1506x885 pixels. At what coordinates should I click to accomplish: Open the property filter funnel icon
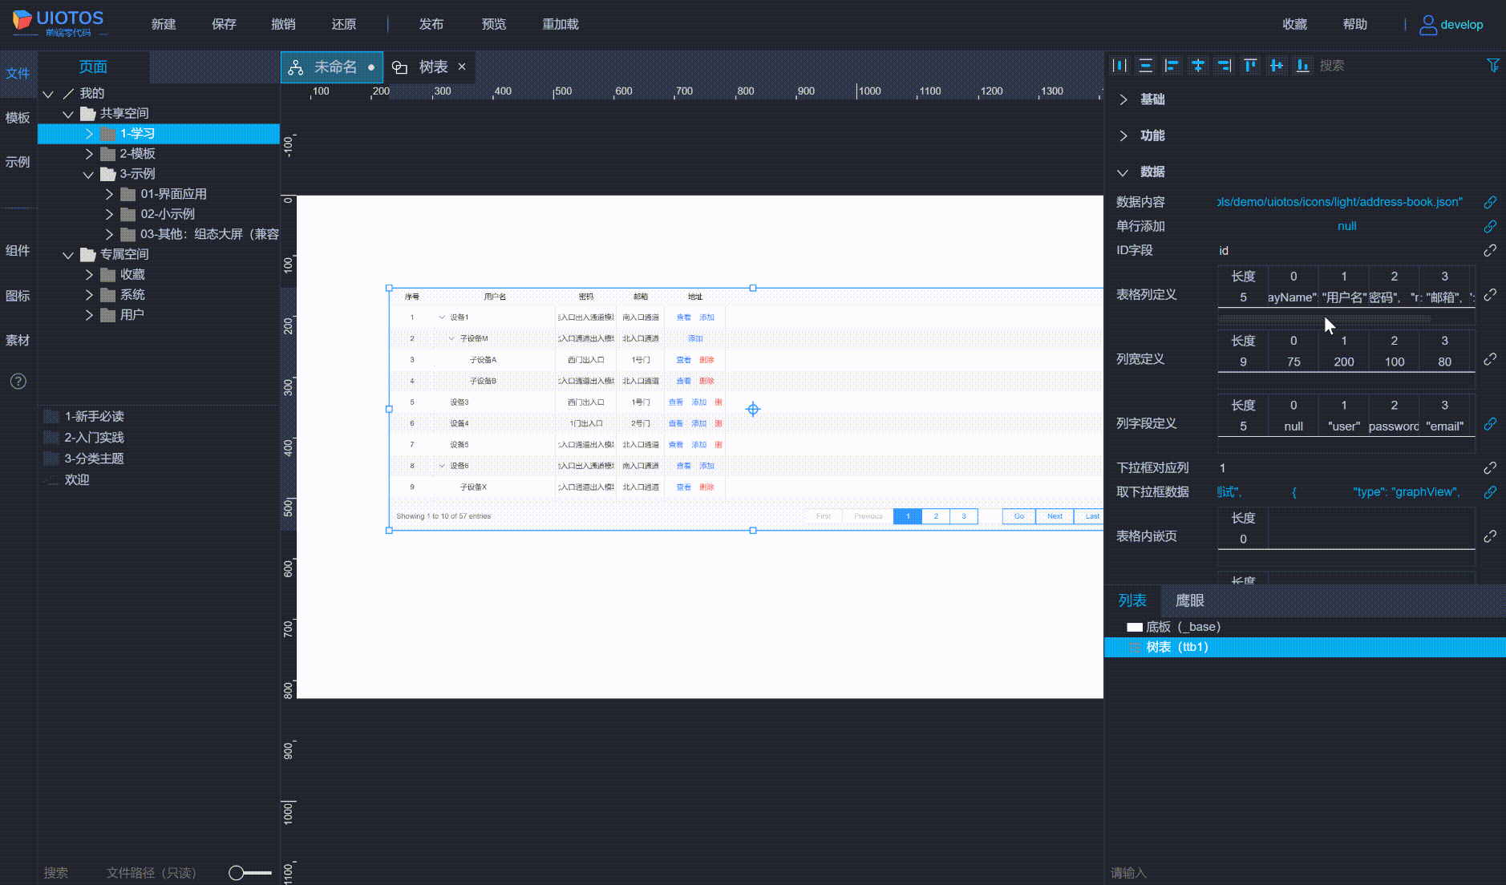1492,66
